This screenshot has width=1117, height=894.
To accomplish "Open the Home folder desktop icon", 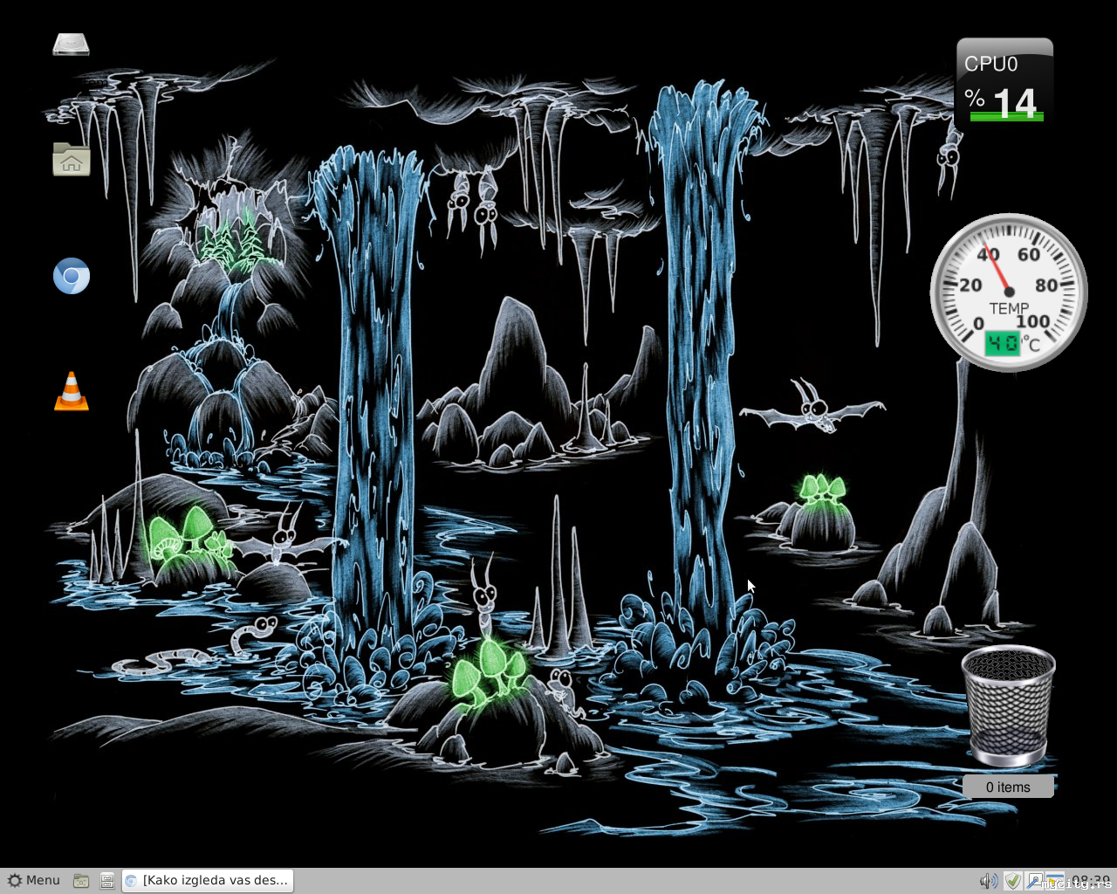I will click(x=71, y=159).
